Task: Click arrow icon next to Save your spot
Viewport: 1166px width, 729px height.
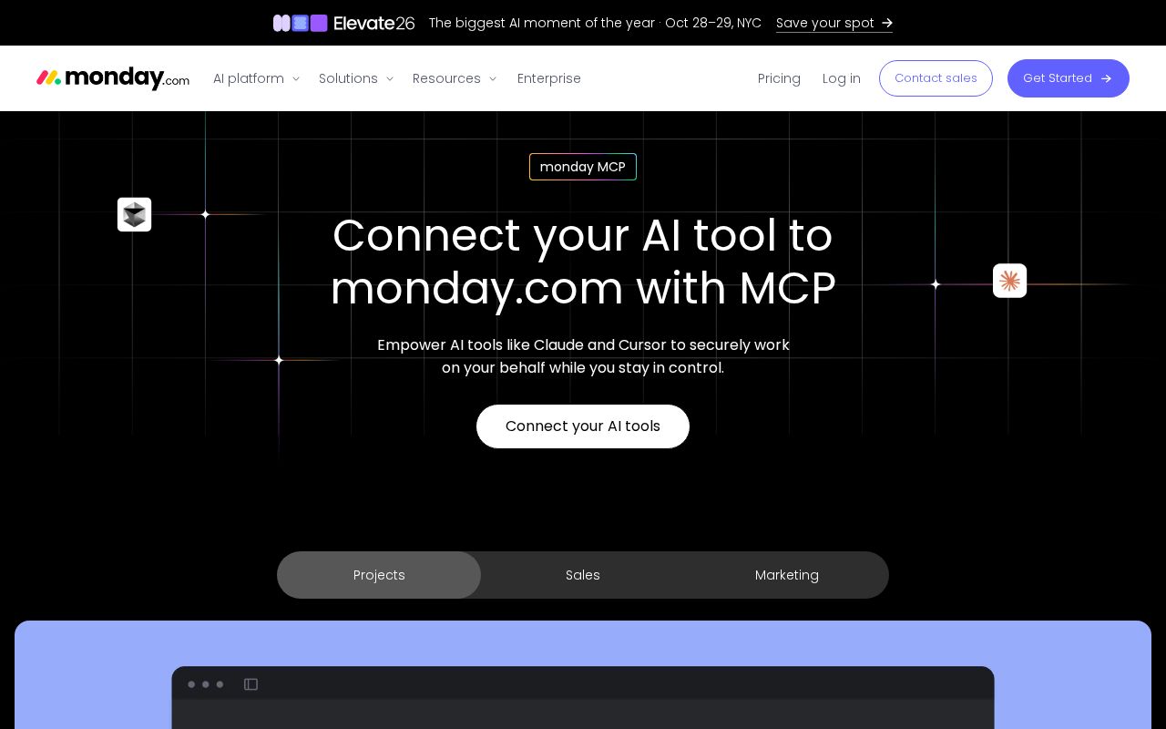Action: (x=887, y=23)
